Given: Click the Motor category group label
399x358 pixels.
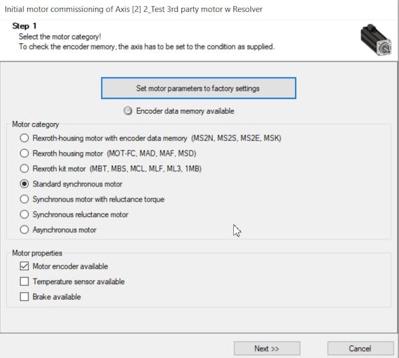Looking at the screenshot, I should 35,124.
